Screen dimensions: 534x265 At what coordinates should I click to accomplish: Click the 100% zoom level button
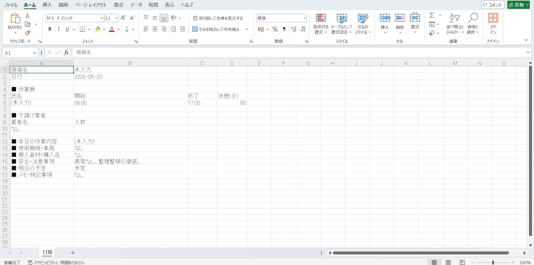[x=525, y=262]
